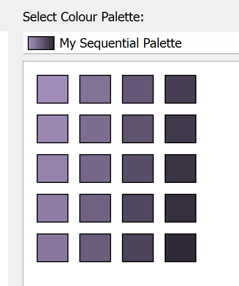Select the first swatch in the third row
Screen dimensions: 239x286
[53, 169]
